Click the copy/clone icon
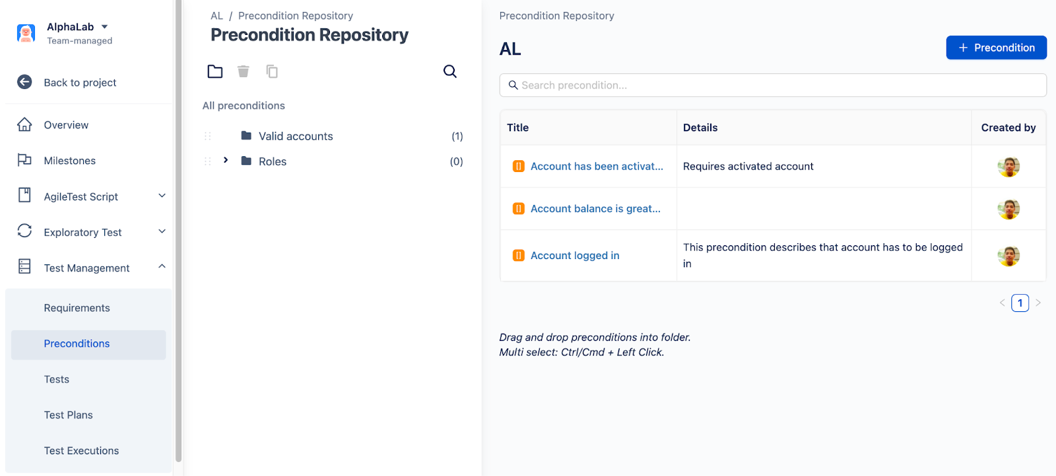 272,71
